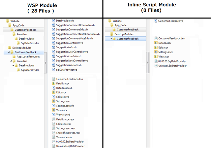Click Details.ascx icon in Inline Script panel
This screenshot has height=148, width=211.
coord(156,43)
